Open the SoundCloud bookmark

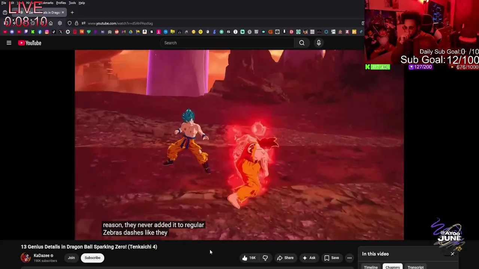point(82,32)
